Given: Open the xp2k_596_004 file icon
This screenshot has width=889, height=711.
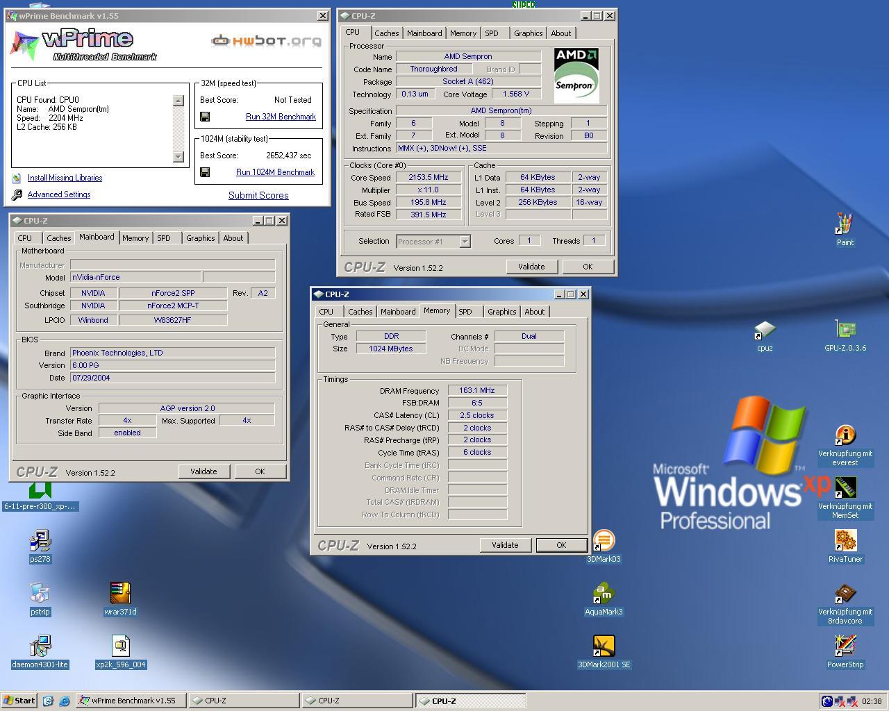Looking at the screenshot, I should 120,646.
